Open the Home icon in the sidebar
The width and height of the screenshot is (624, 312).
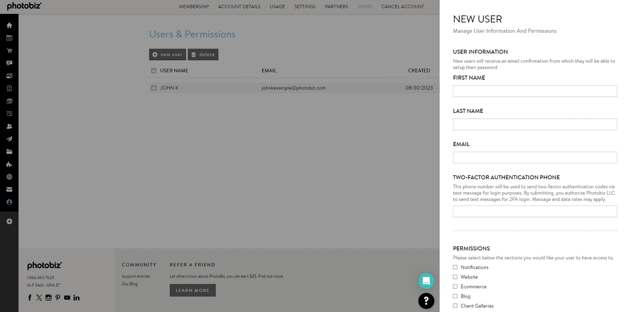9,25
